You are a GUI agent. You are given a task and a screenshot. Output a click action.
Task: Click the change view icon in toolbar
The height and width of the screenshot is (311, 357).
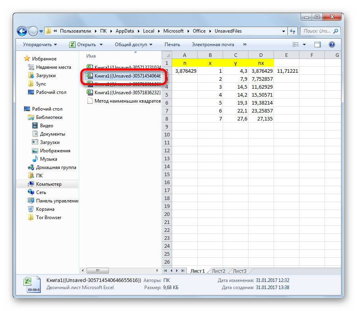[x=295, y=45]
